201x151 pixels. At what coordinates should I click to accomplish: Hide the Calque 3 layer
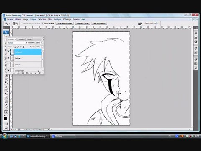(x=8, y=52)
